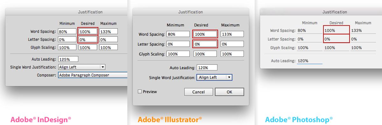
Task: Click the OK button in Illustrator dialog
Action: tap(230, 92)
